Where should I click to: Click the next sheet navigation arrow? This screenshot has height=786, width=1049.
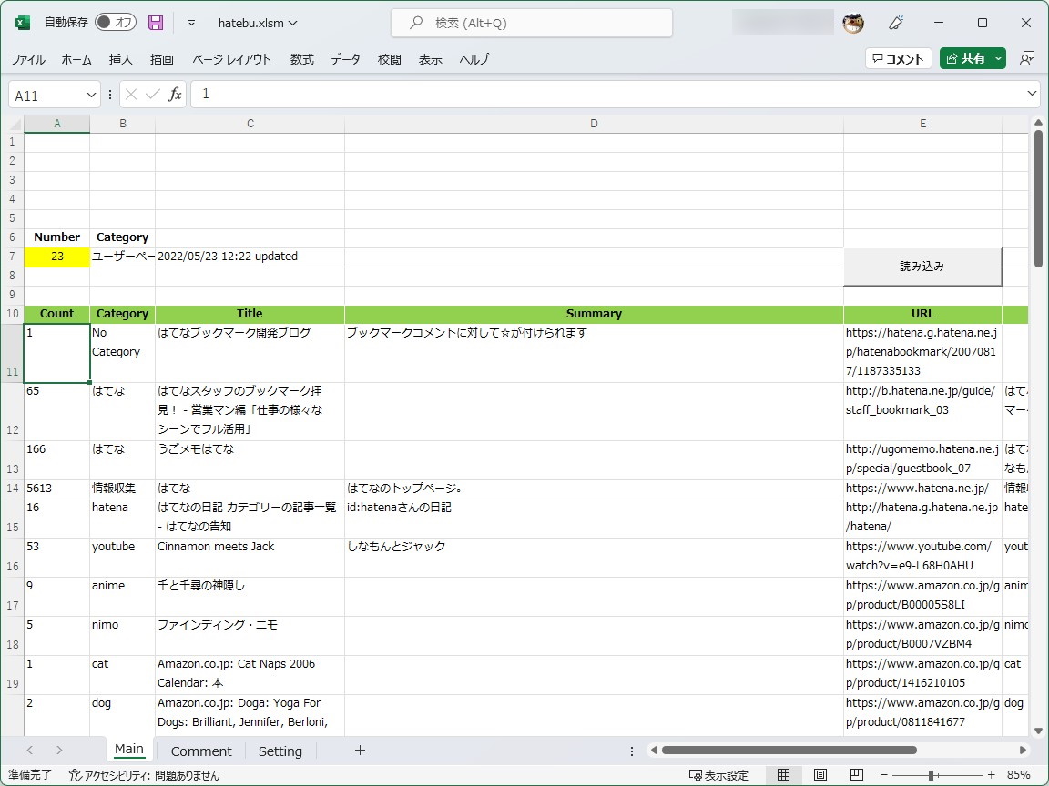click(59, 750)
